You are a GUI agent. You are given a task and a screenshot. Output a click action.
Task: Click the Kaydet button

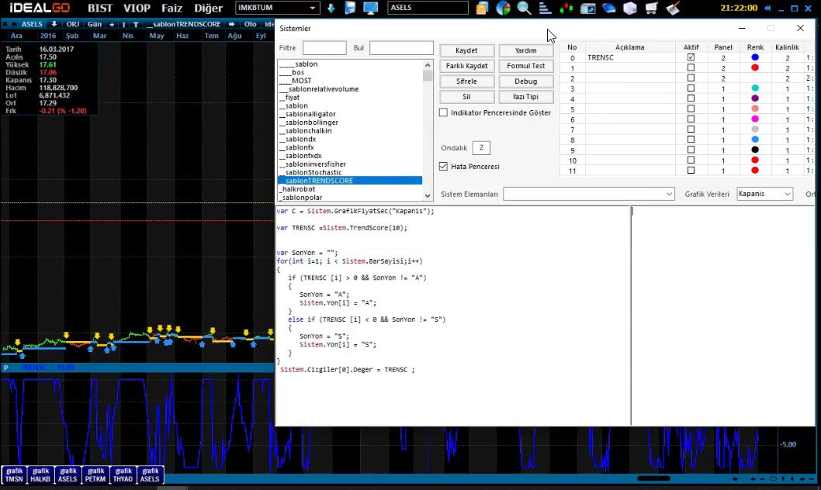(466, 50)
